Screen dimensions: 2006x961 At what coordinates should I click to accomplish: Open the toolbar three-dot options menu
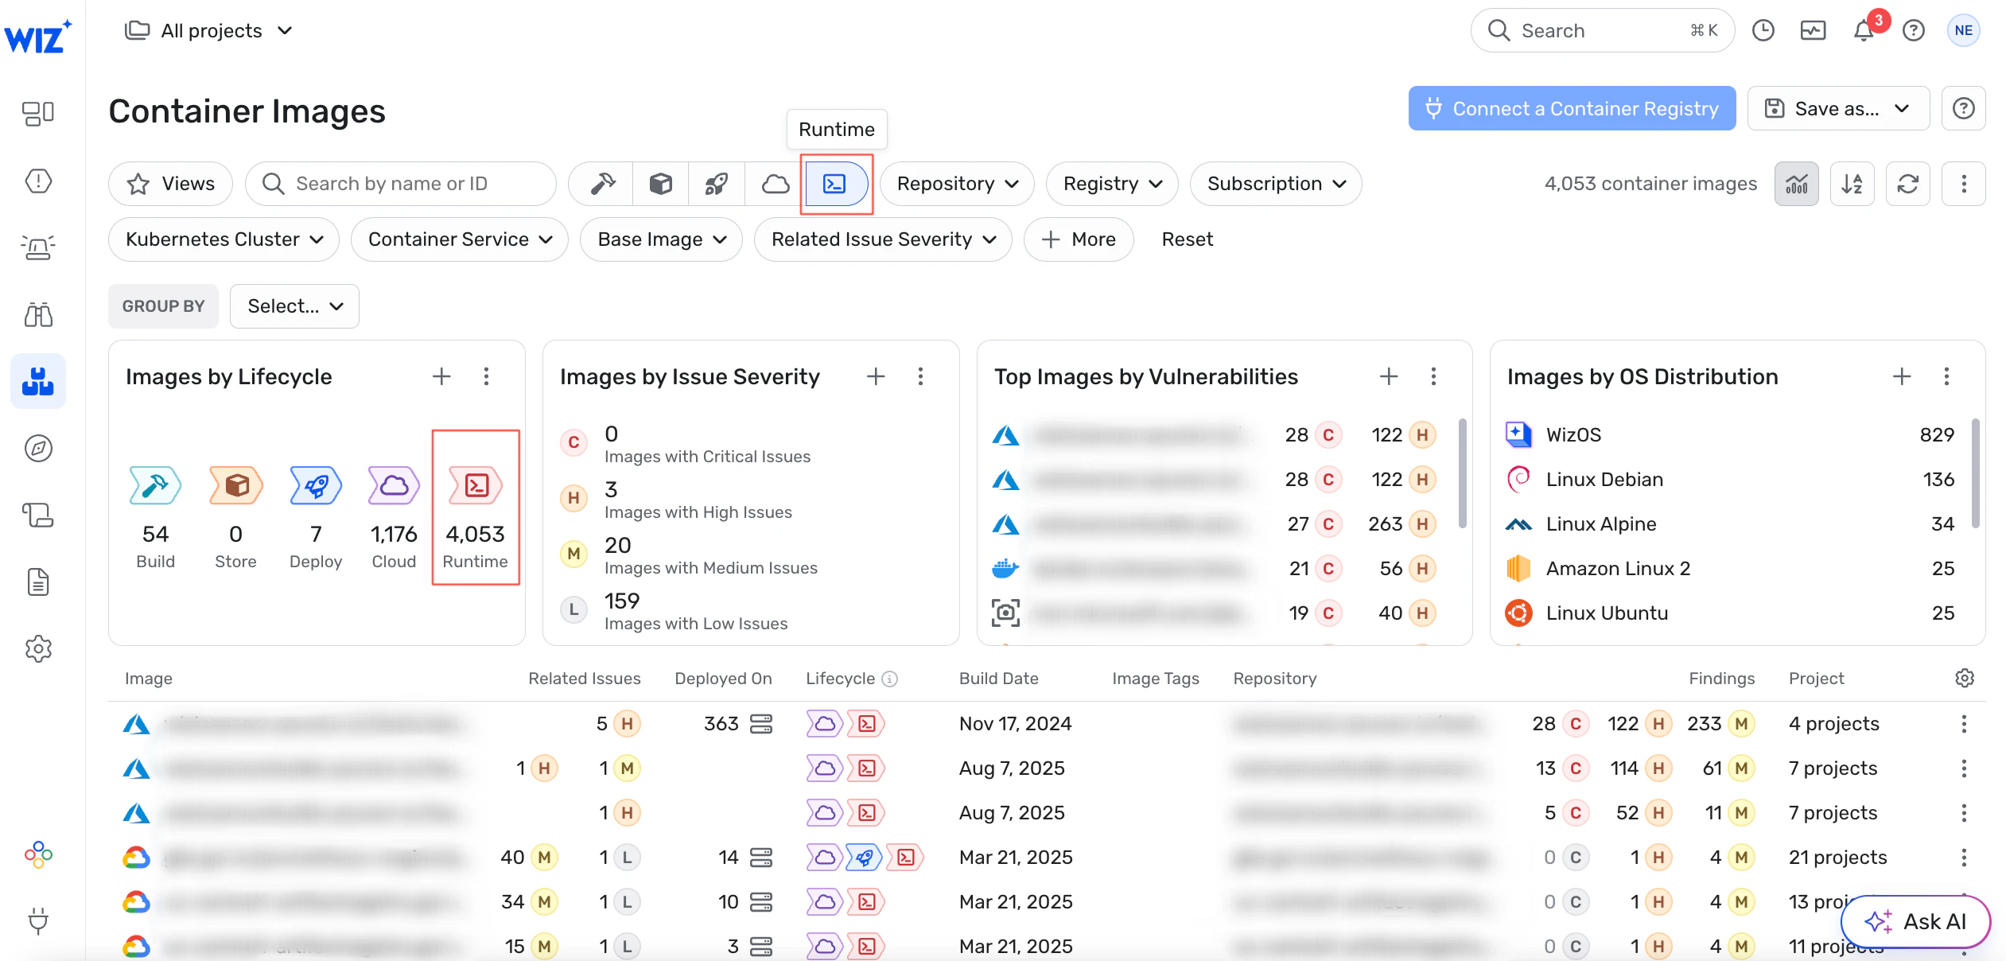(1963, 184)
